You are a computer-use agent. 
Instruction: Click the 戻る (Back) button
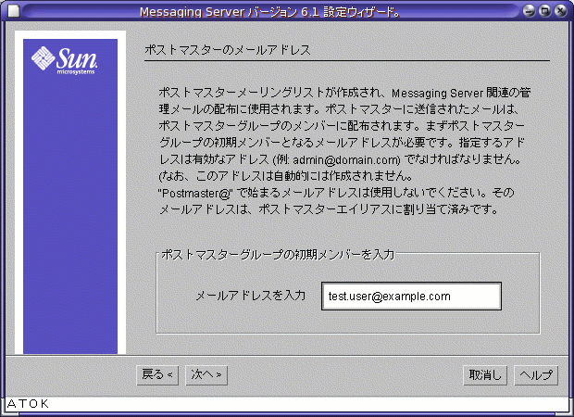tap(157, 375)
